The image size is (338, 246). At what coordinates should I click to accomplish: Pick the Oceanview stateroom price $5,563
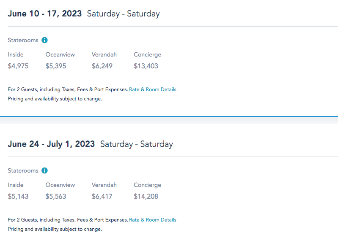(x=56, y=196)
